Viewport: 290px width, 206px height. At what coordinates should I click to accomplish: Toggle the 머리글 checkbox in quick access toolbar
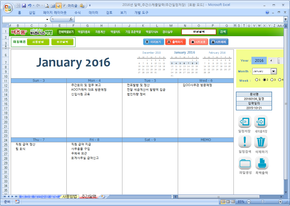(64, 6)
